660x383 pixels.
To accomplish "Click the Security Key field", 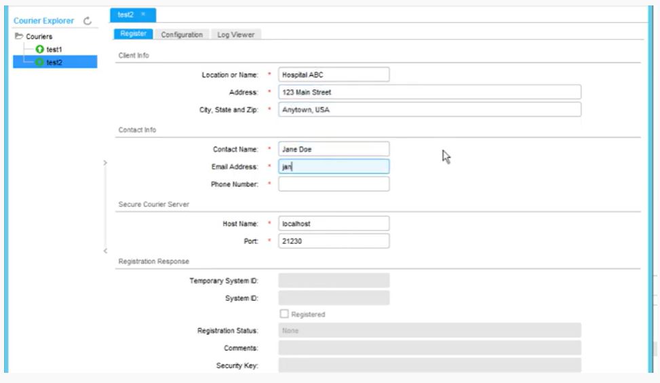I will click(x=430, y=365).
